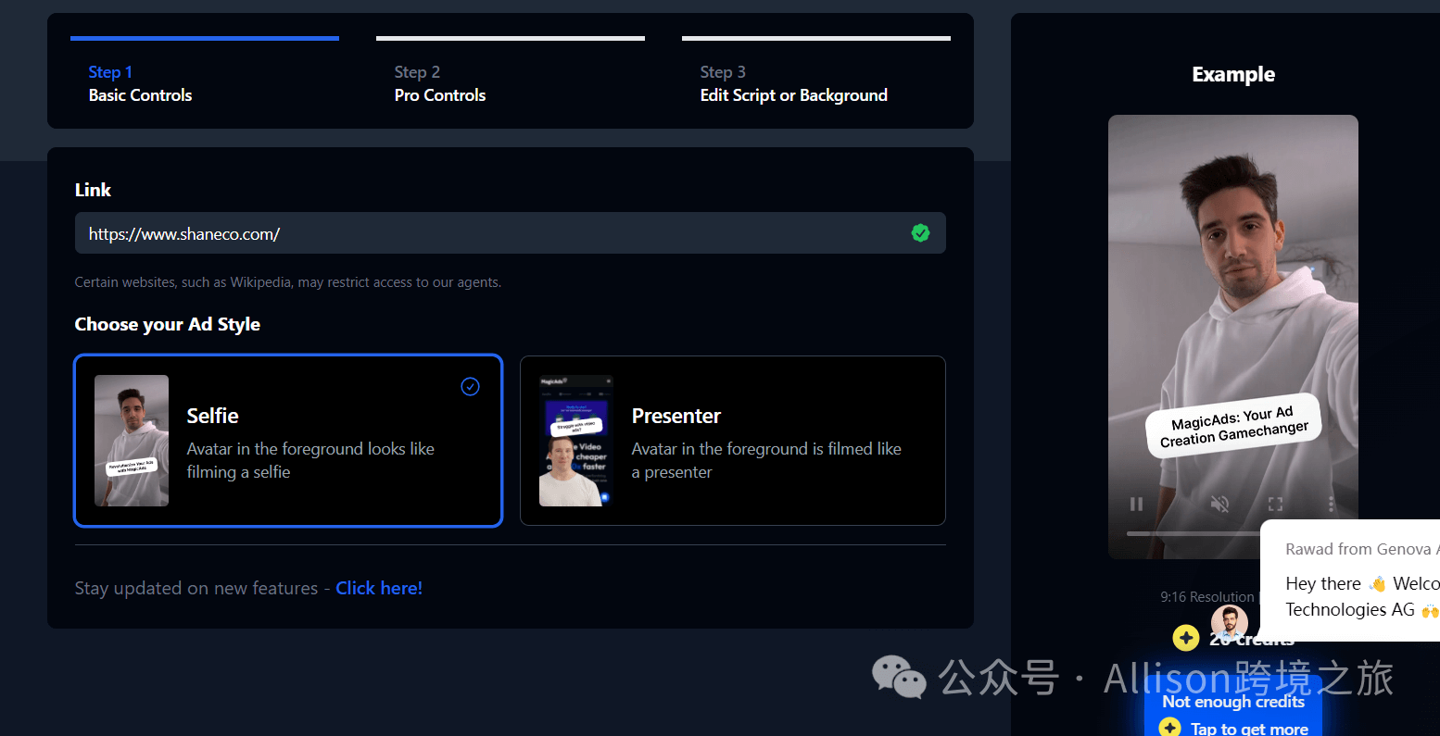Click the yellow credits coin icon
Screen dimensions: 1440x736
coord(1185,638)
